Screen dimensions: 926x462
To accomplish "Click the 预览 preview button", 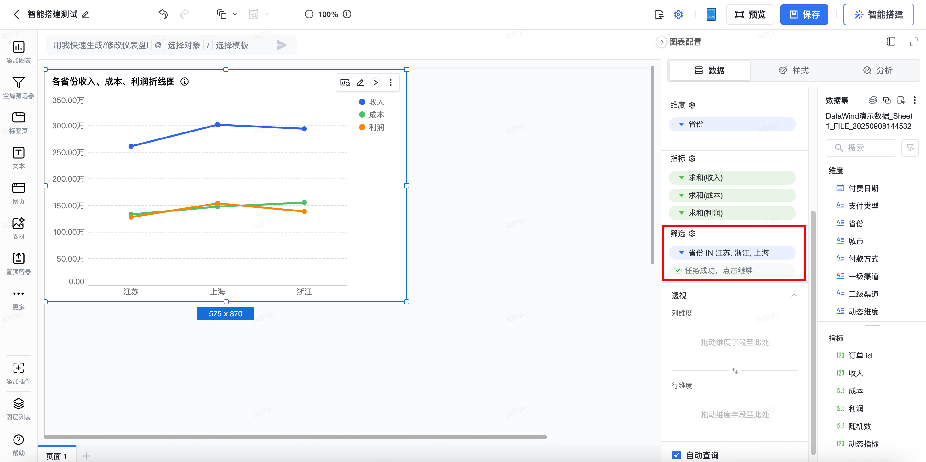I will pos(750,14).
